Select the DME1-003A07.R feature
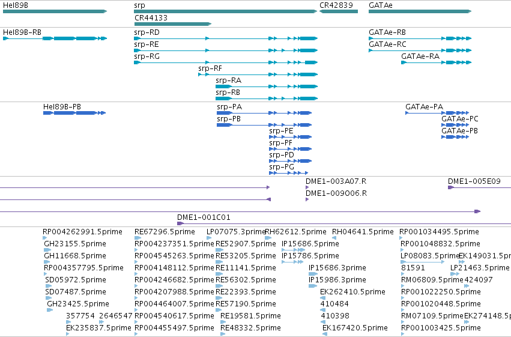This screenshot has height=337, width=511. (x=307, y=187)
